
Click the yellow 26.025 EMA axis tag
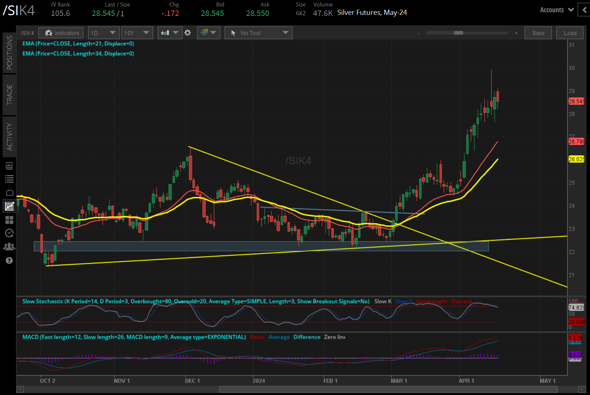point(576,159)
